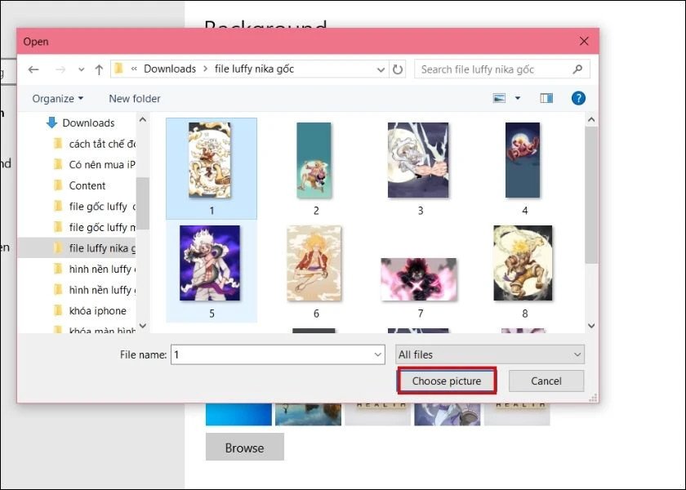Click the Refresh icon next to the address bar
This screenshot has width=686, height=490.
(398, 69)
